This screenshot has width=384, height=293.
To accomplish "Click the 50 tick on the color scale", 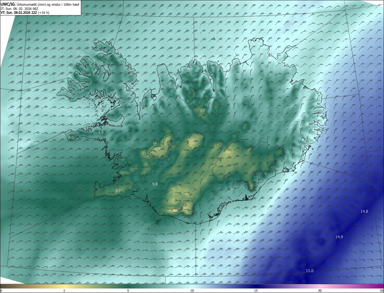I will [382, 291].
